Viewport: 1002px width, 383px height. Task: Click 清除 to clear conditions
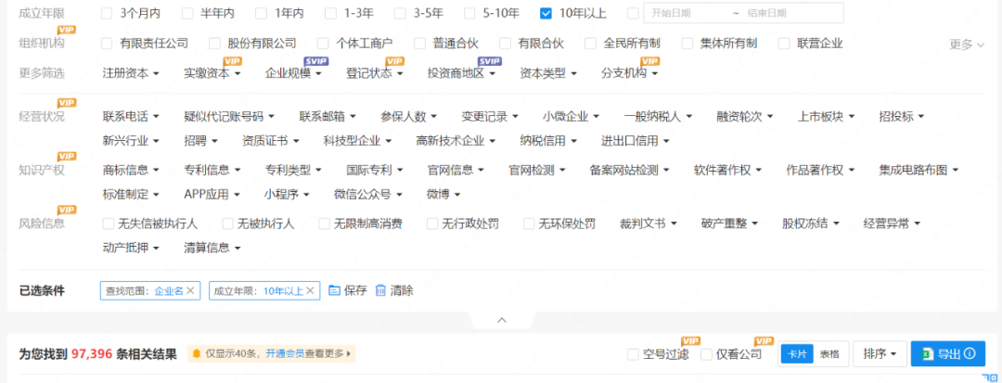[x=394, y=290]
